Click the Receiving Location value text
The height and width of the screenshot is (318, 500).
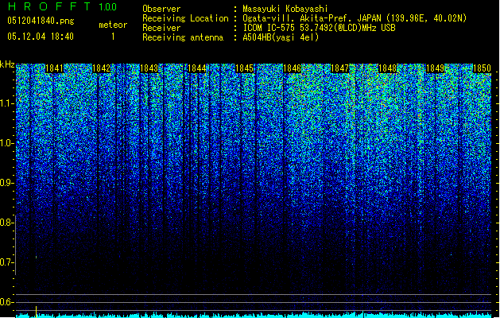pos(355,18)
